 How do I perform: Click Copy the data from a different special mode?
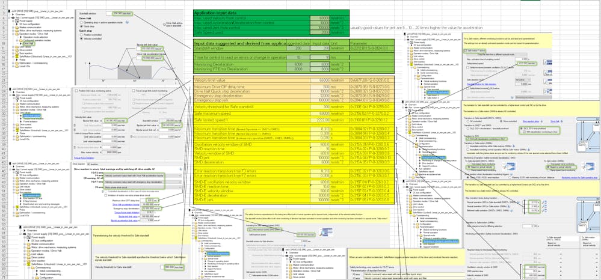(497, 55)
